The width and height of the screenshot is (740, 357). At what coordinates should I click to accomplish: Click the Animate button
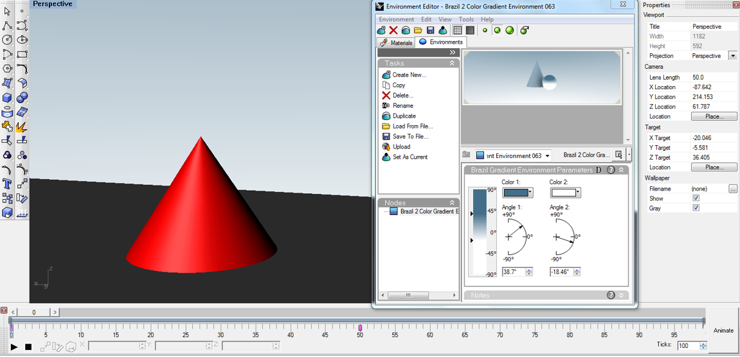[723, 331]
